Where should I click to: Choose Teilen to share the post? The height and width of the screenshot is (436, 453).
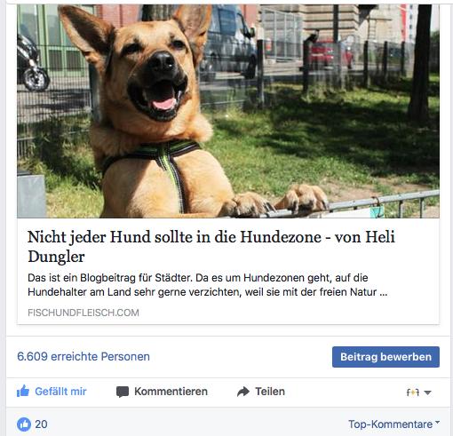pyautogui.click(x=261, y=392)
